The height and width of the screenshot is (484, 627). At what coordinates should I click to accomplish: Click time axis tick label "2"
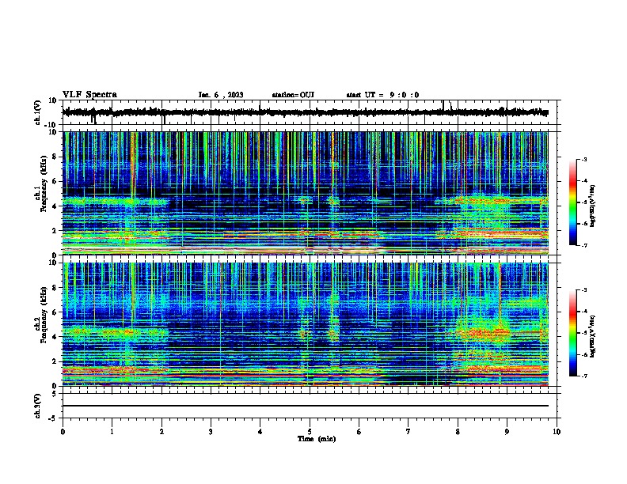pos(161,432)
